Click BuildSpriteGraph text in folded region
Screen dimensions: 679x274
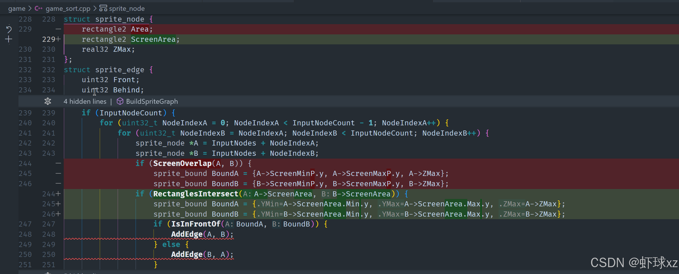coord(152,101)
